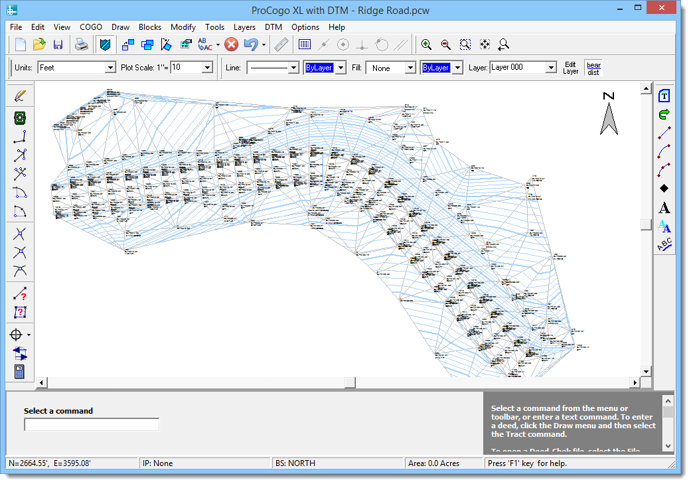
Task: Click the blue T text box tool
Action: [664, 96]
